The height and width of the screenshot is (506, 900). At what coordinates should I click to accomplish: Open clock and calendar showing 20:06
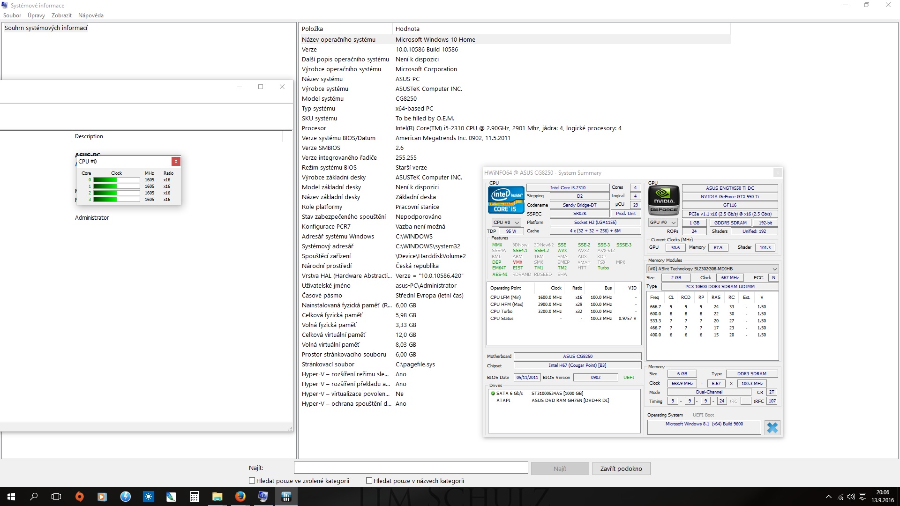[883, 497]
